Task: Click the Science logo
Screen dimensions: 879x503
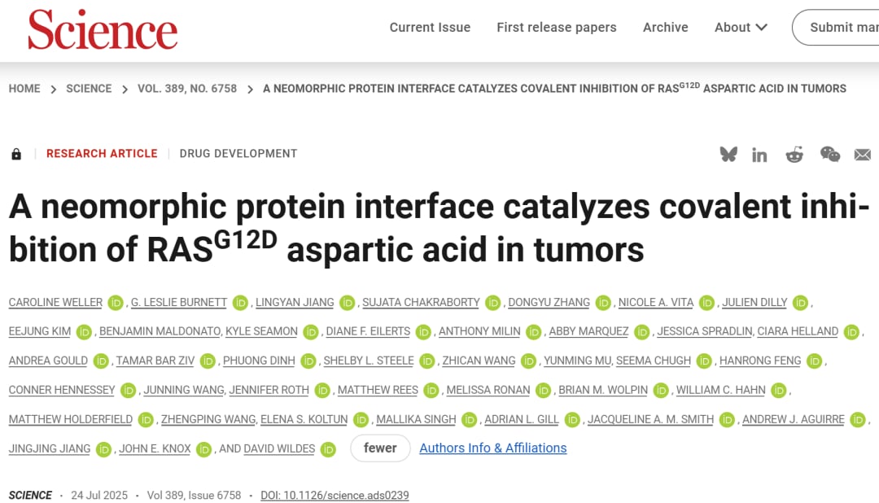Action: 103,30
